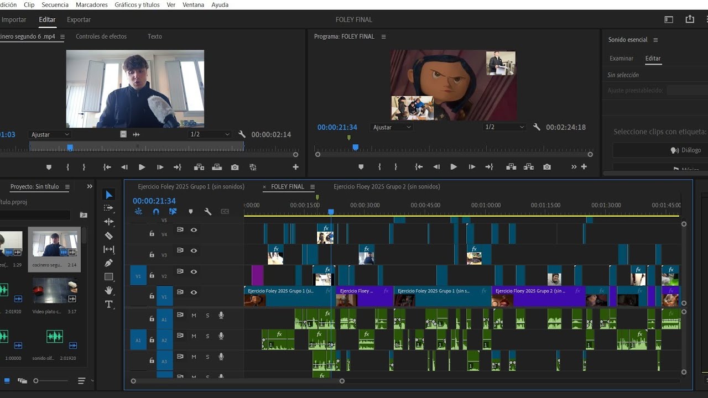The width and height of the screenshot is (708, 398).
Task: Open Sonido esencial panel menu
Action: (x=655, y=40)
